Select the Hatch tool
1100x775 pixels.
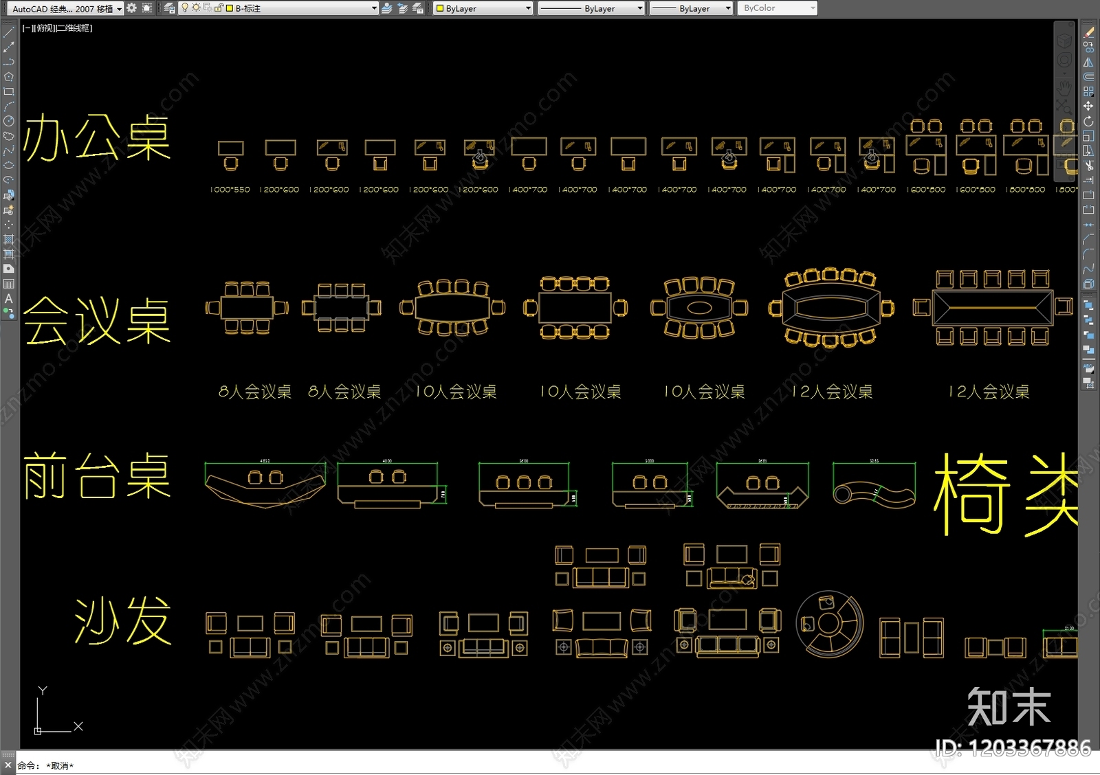pos(8,239)
